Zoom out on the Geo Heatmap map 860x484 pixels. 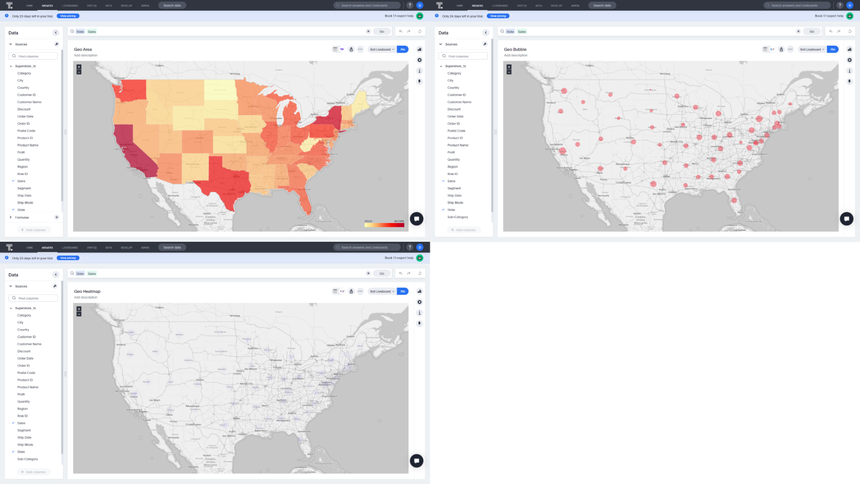[x=79, y=314]
